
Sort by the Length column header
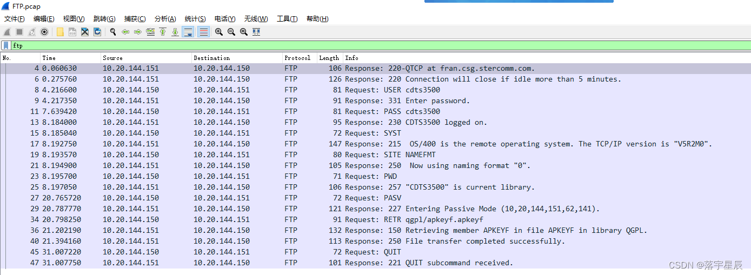(x=330, y=58)
